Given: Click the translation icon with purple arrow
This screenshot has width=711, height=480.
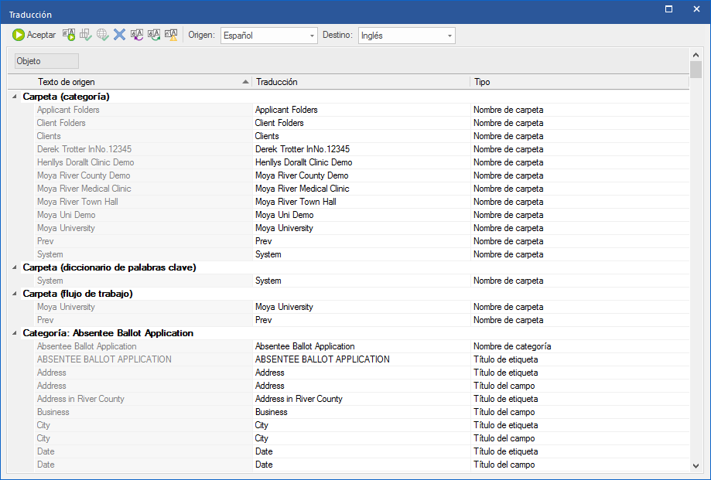Looking at the screenshot, I should (137, 35).
